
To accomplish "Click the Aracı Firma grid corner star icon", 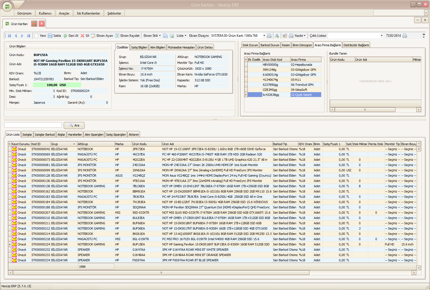I will pos(246,60).
